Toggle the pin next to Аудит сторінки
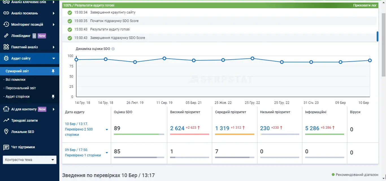The width and height of the screenshot is (386, 181). [53, 97]
